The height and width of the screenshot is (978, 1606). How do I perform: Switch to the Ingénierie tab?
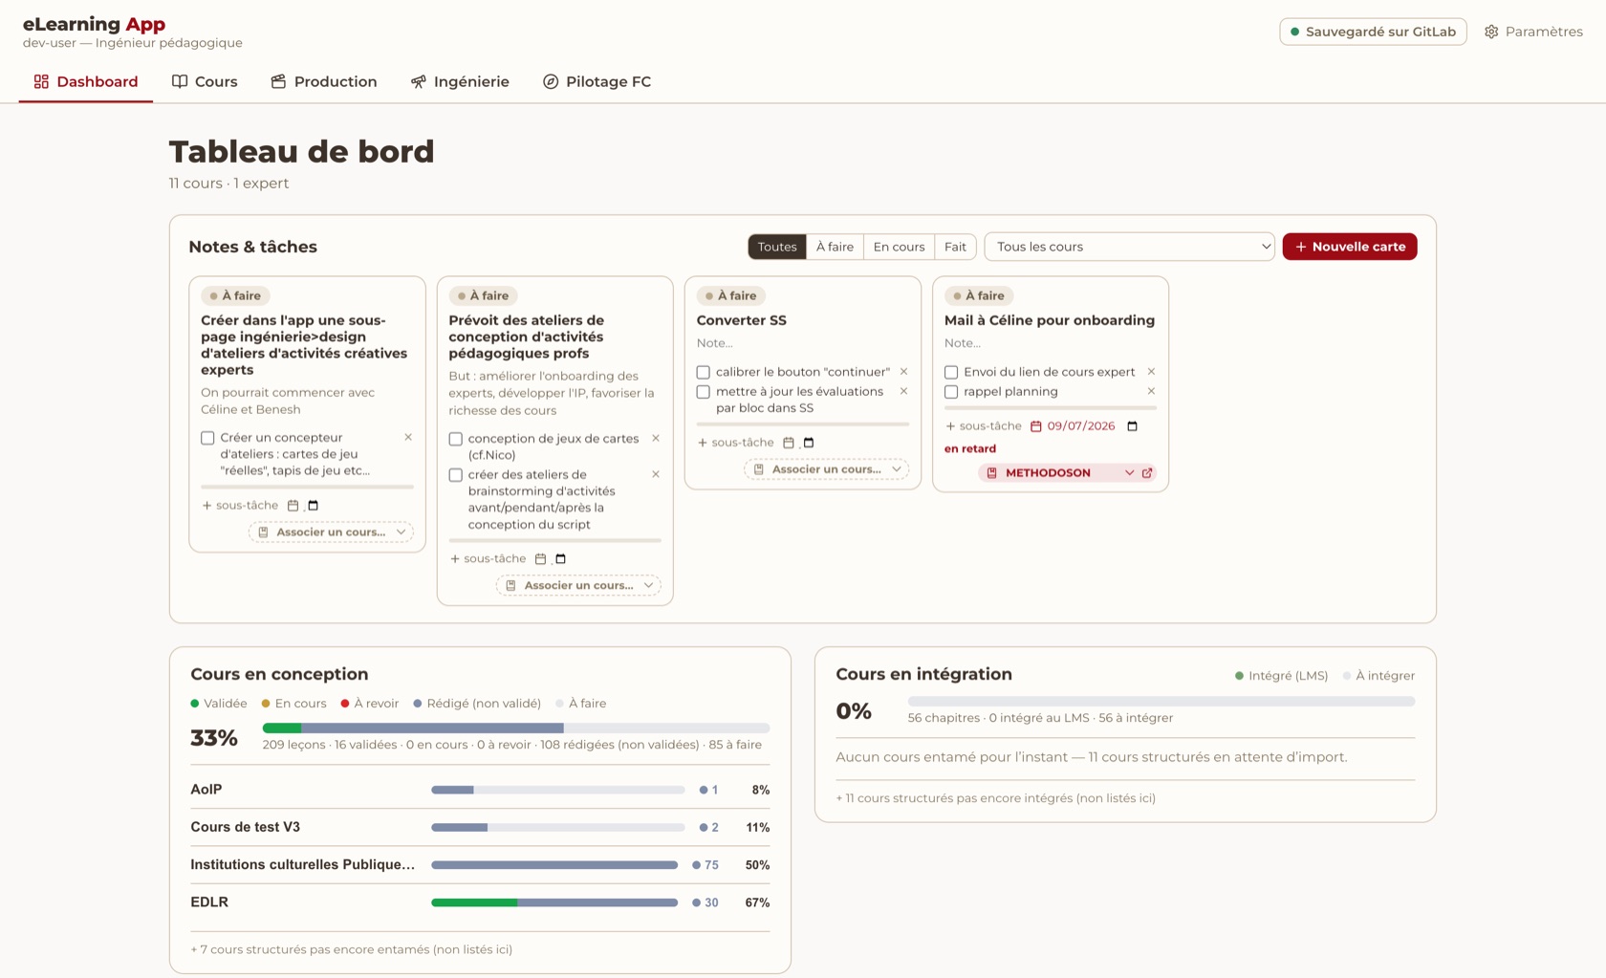tap(460, 81)
